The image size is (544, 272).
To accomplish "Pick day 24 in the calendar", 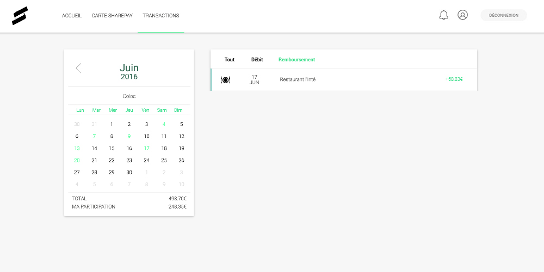I will click(146, 160).
